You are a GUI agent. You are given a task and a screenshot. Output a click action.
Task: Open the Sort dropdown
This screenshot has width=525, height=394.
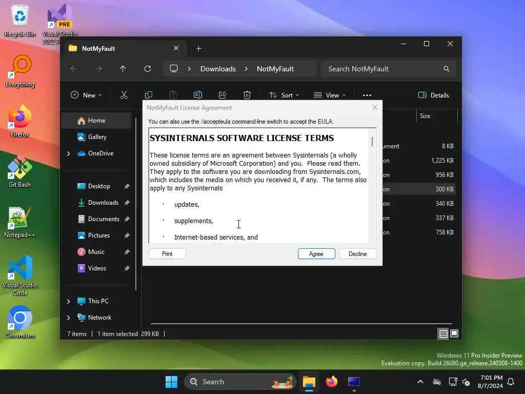point(284,95)
